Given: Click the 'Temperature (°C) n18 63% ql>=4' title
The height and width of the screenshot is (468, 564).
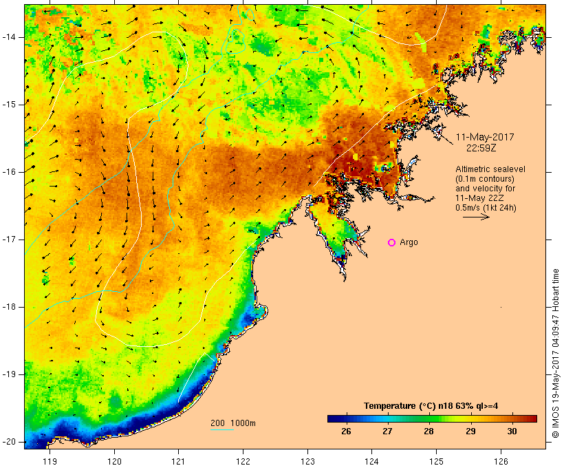Looking at the screenshot, I should (x=431, y=406).
